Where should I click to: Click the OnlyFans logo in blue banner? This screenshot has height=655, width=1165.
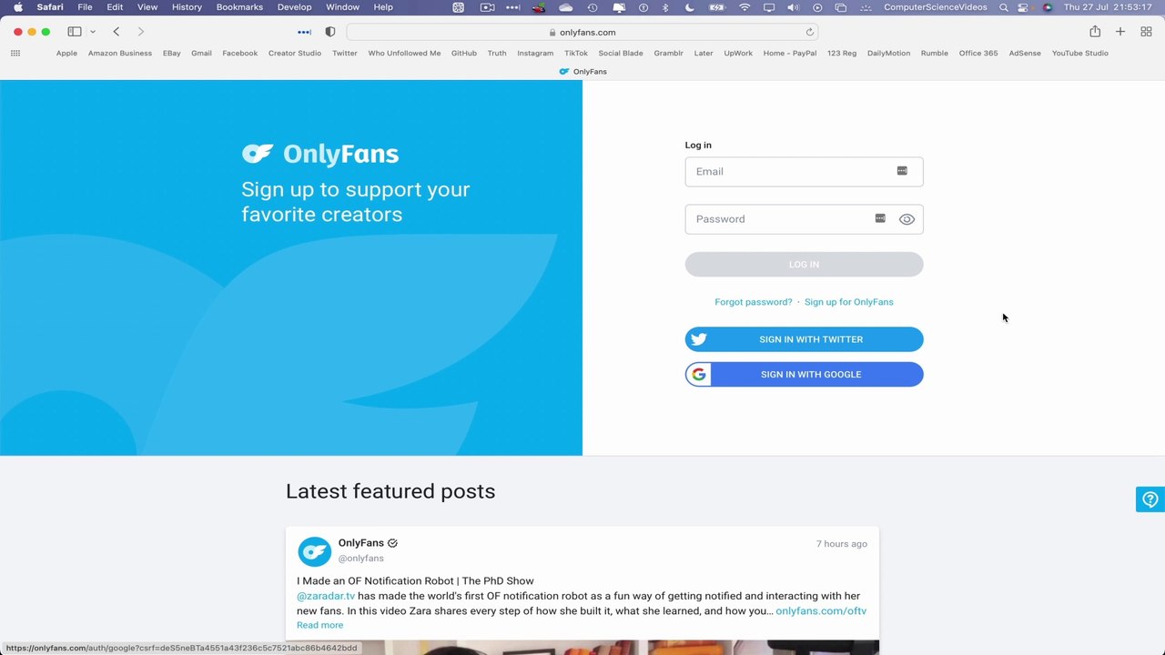click(320, 154)
